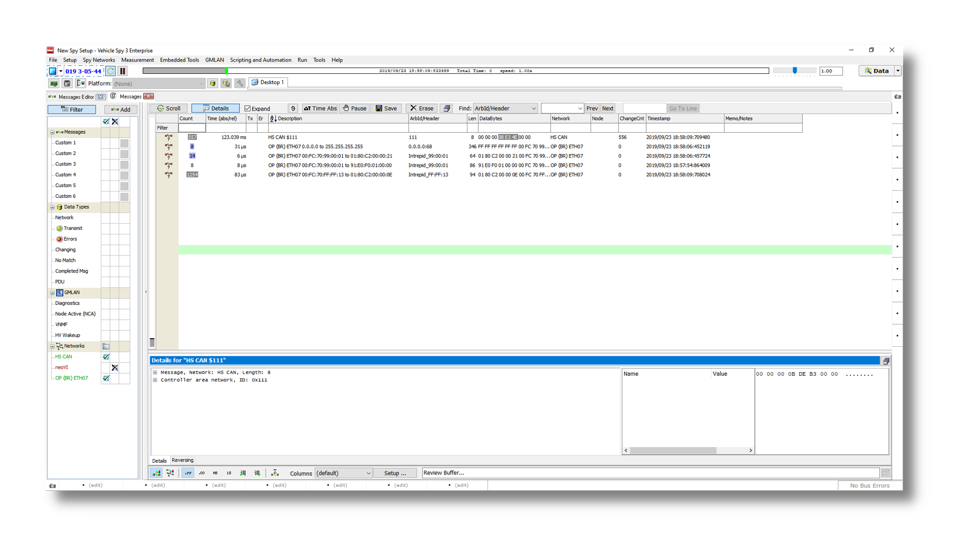Click the Next find button
This screenshot has height=549, width=962.
tap(607, 108)
